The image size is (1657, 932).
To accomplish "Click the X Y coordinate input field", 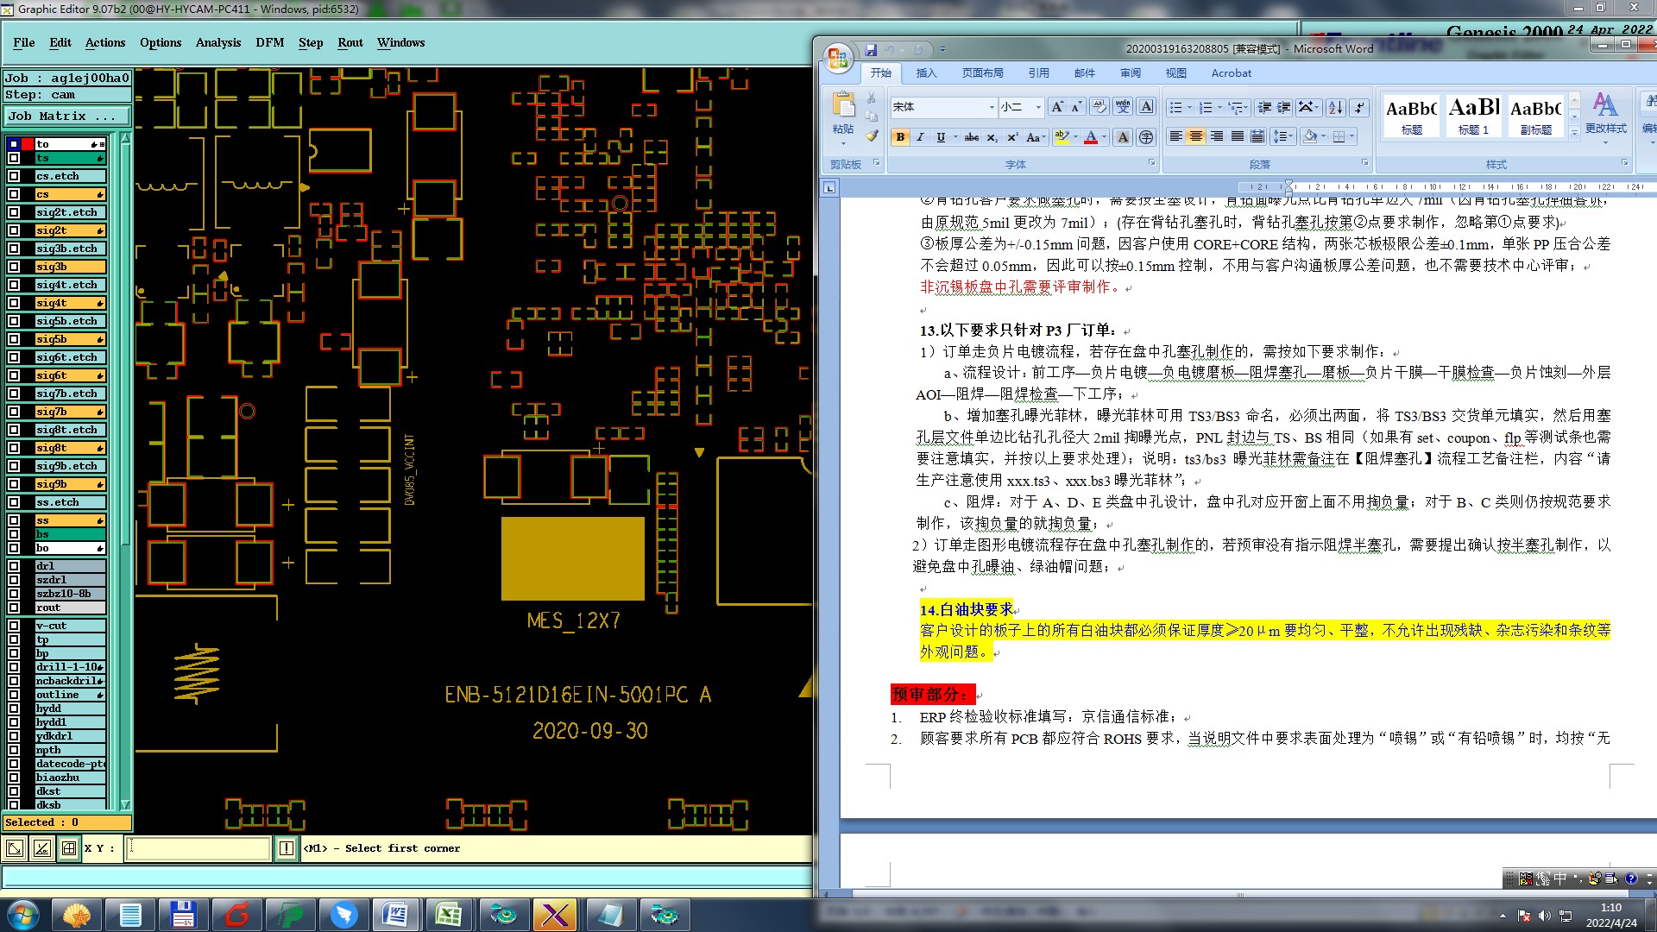I will [198, 848].
